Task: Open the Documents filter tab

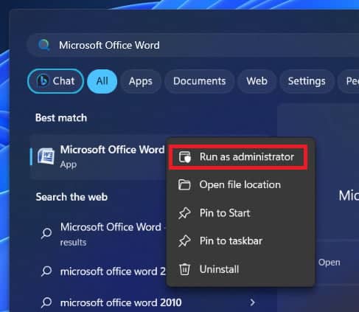Action: click(x=199, y=81)
